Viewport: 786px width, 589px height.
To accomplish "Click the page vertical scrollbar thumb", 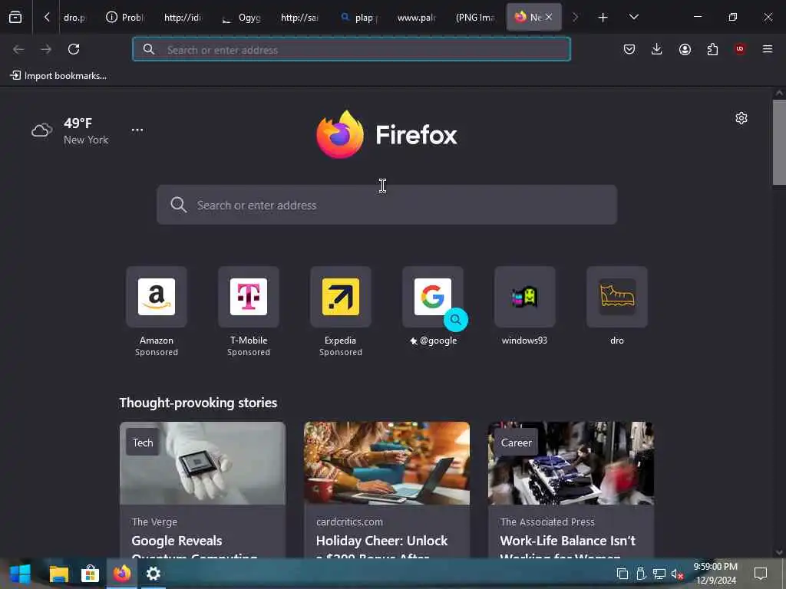I will (x=779, y=143).
